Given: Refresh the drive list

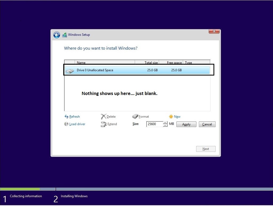Looking at the screenshot, I should click(x=74, y=117).
